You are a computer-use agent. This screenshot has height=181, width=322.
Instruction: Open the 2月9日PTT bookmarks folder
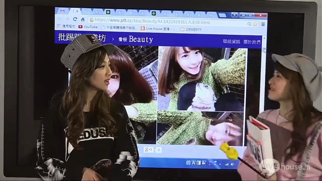coord(191,29)
